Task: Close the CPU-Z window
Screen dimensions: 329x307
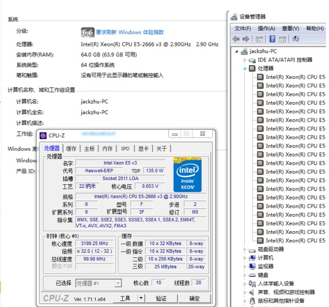Action: point(203,134)
